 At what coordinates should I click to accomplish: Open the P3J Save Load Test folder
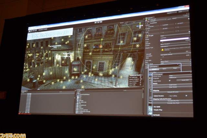tap(82, 110)
